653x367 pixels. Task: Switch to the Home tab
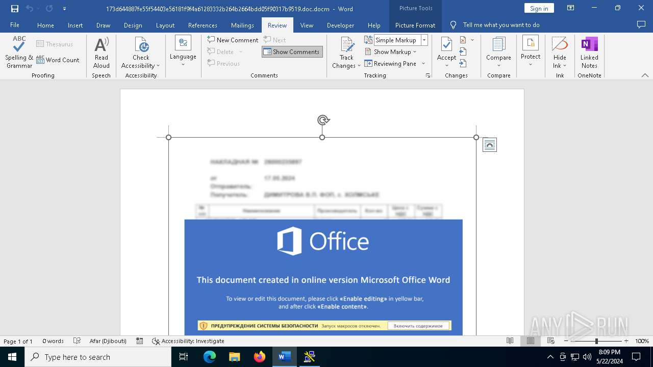[x=45, y=25]
